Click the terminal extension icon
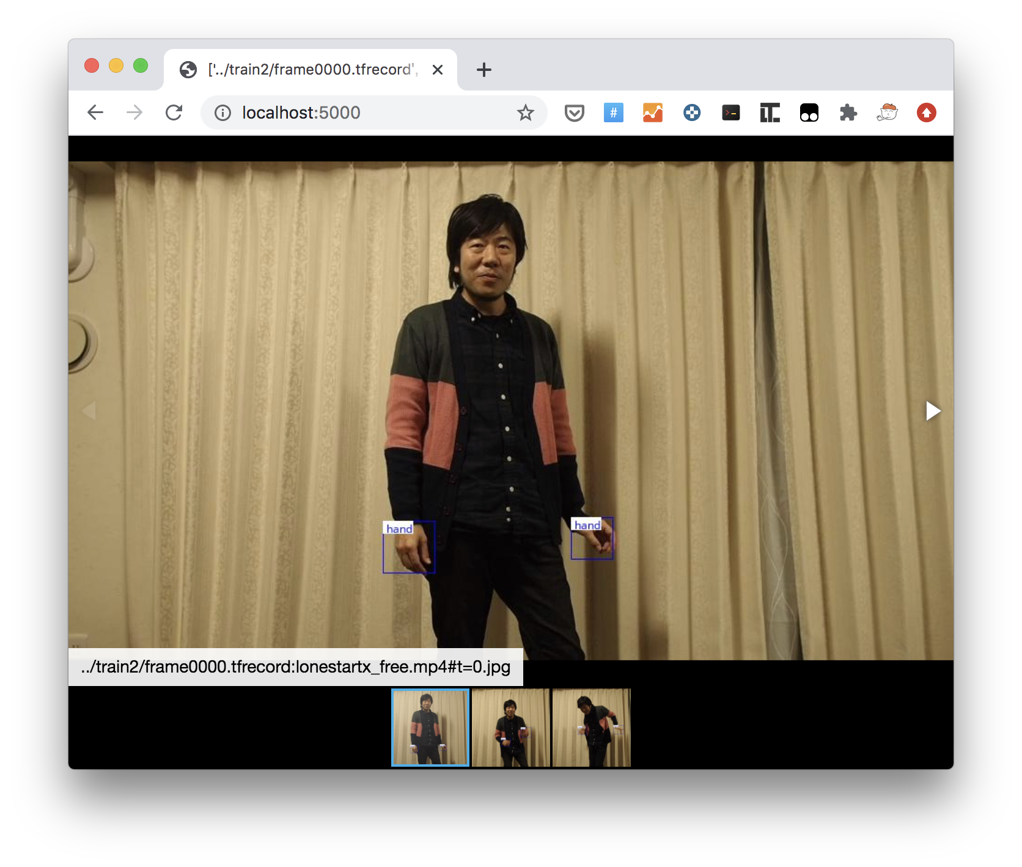This screenshot has height=867, width=1022. pos(730,113)
